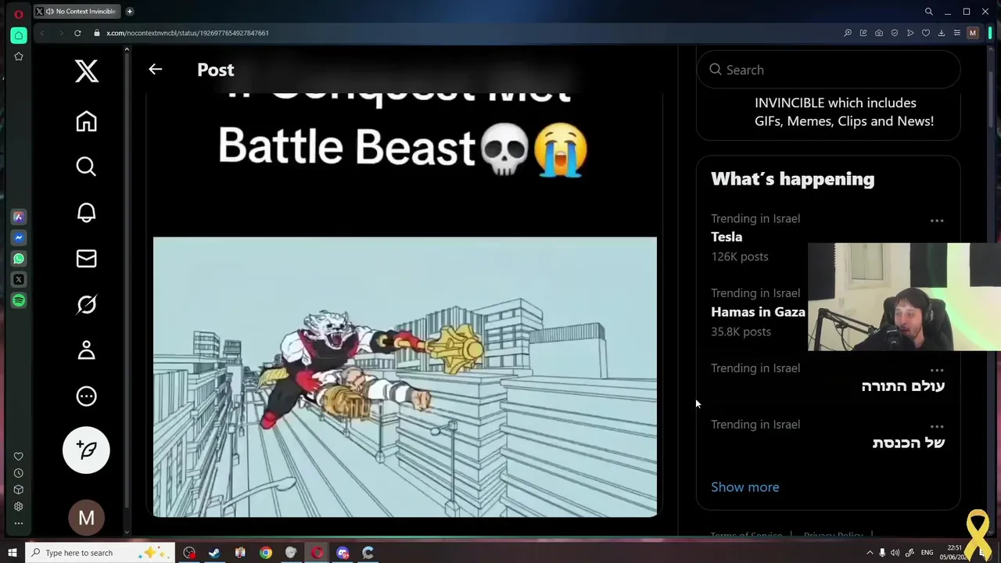Viewport: 1001px width, 563px height.
Task: Reload the page
Action: click(77, 33)
